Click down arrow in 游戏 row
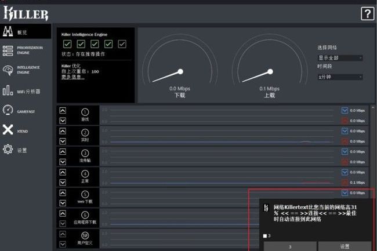Screen dimensions: 377x251 pyautogui.click(x=63, y=121)
